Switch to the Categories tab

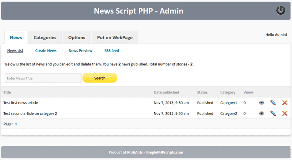[45, 37]
